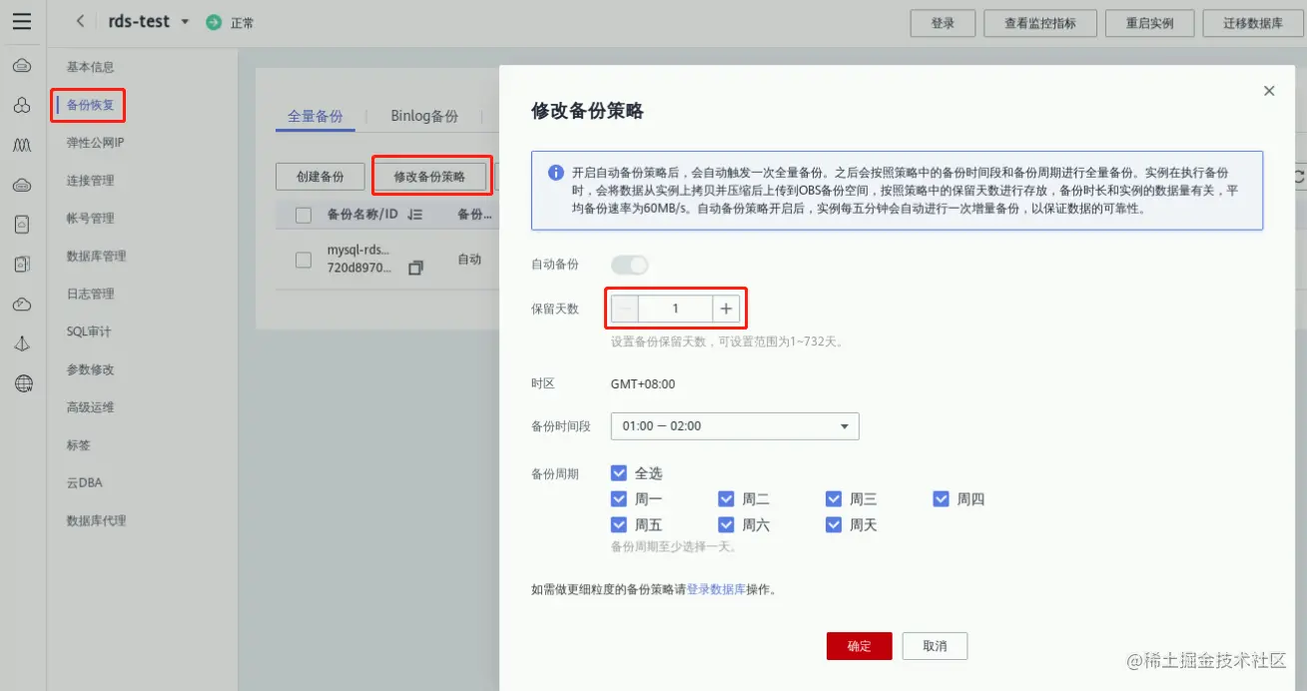Toggle the 全选 checkbox
The image size is (1307, 691).
(x=619, y=473)
